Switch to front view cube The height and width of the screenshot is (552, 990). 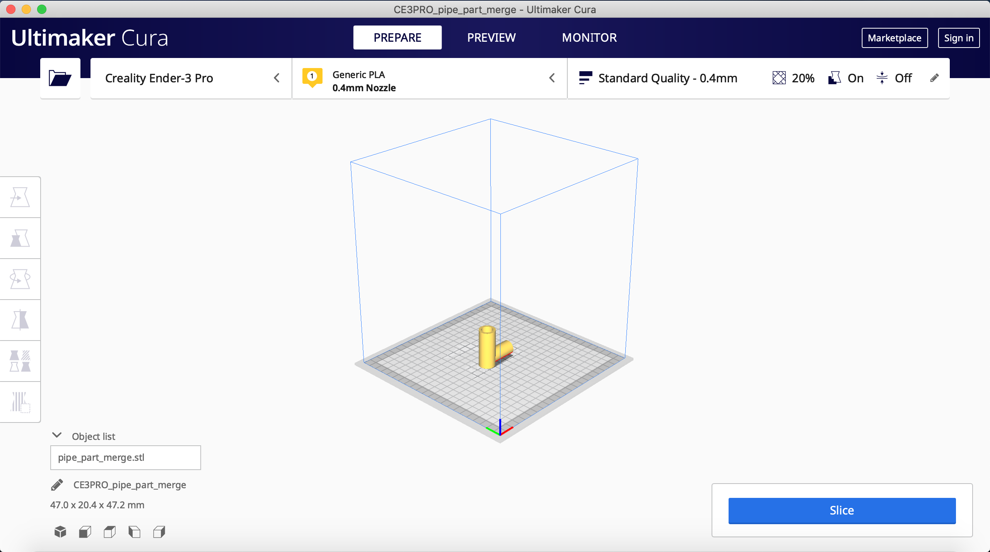pos(85,532)
